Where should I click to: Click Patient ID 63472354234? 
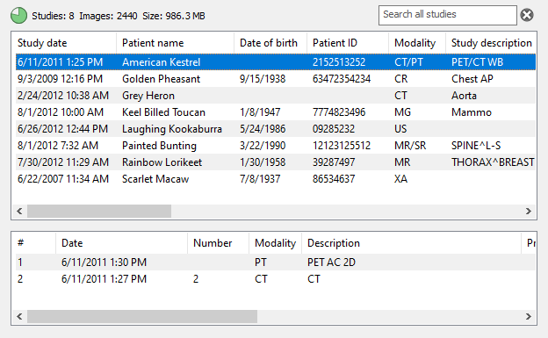[x=342, y=79]
